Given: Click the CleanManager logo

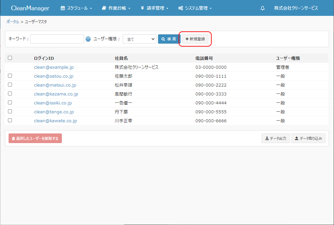Looking at the screenshot, I should [x=30, y=8].
